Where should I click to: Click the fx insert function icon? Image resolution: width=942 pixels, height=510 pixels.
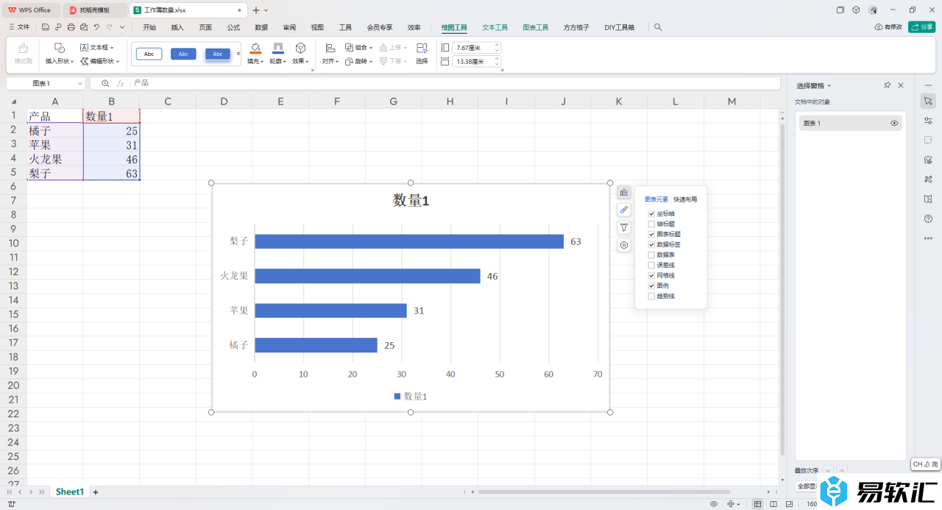click(x=121, y=83)
